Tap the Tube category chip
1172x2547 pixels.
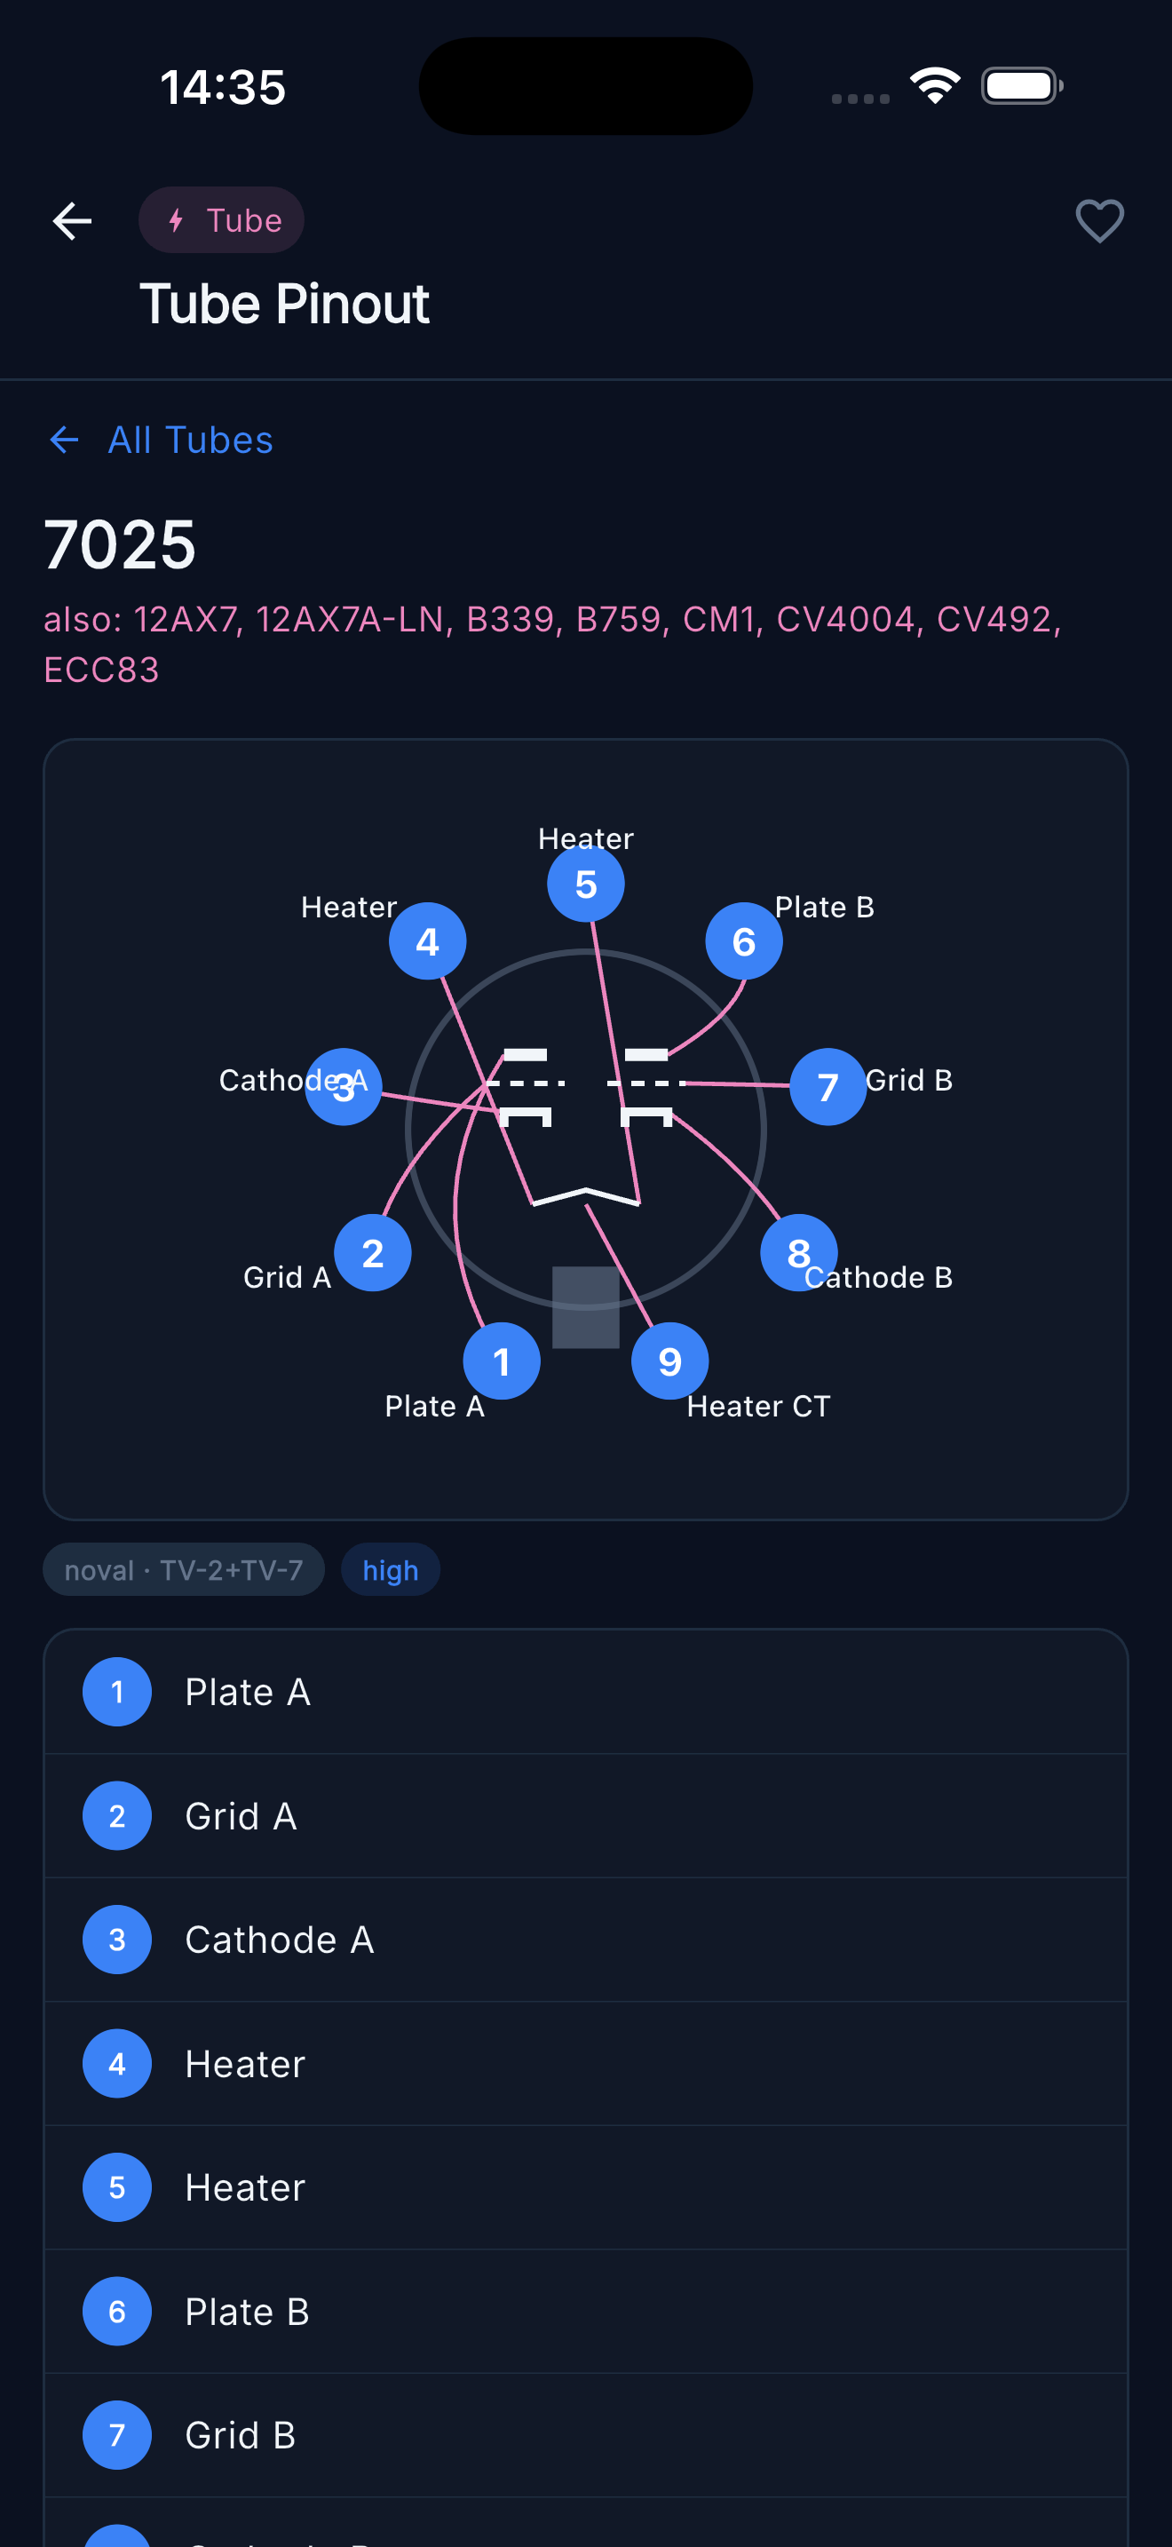[x=221, y=220]
